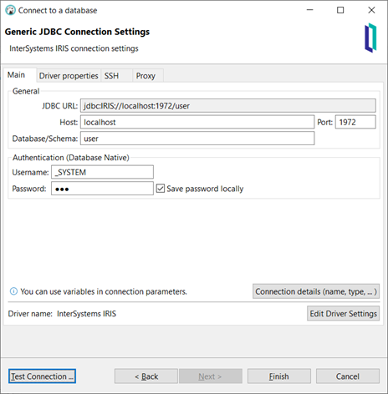Open the Driver properties tab
388x394 pixels.
(x=69, y=76)
